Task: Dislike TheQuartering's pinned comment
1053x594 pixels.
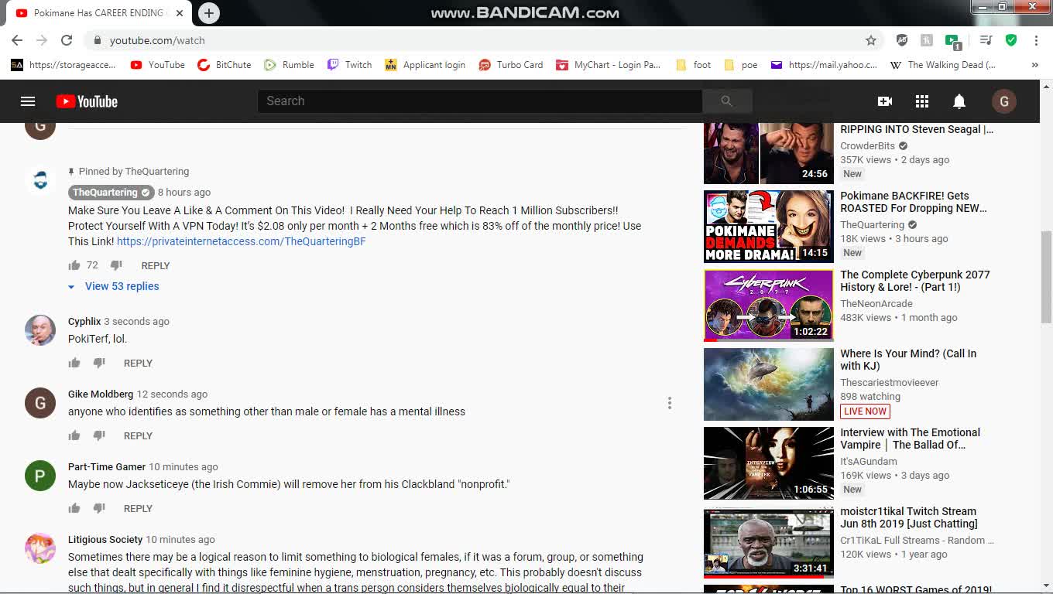Action: tap(116, 265)
